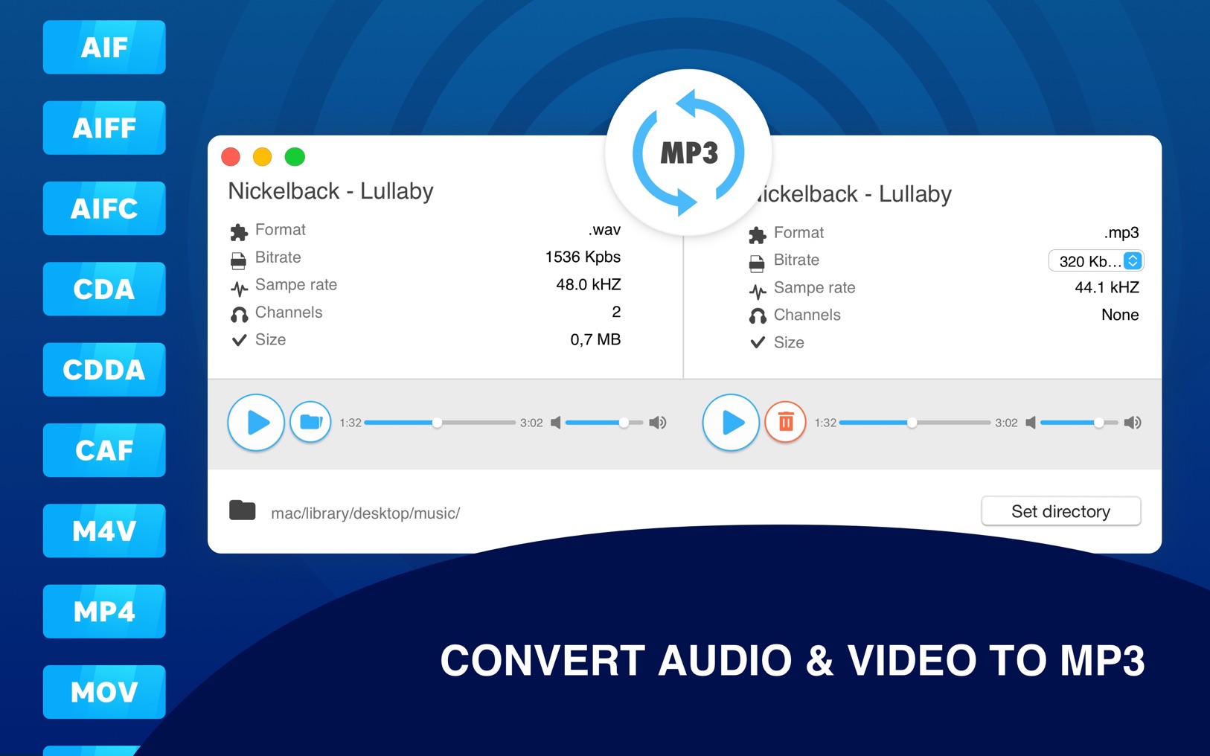
Task: Open the 320 Kb bitrate dropdown
Action: click(x=1095, y=261)
